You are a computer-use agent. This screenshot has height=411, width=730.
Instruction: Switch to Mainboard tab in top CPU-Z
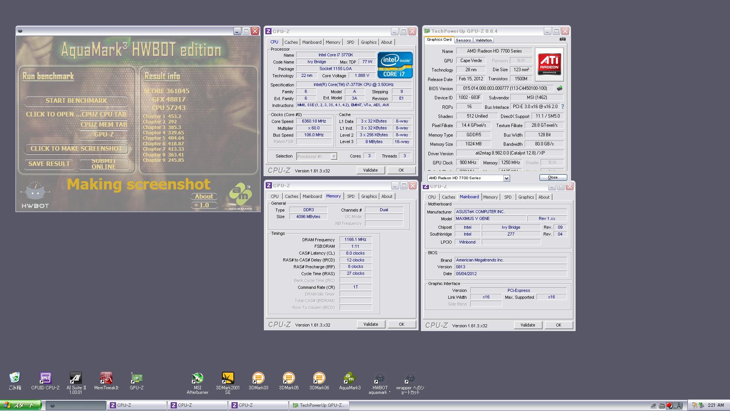(x=312, y=42)
